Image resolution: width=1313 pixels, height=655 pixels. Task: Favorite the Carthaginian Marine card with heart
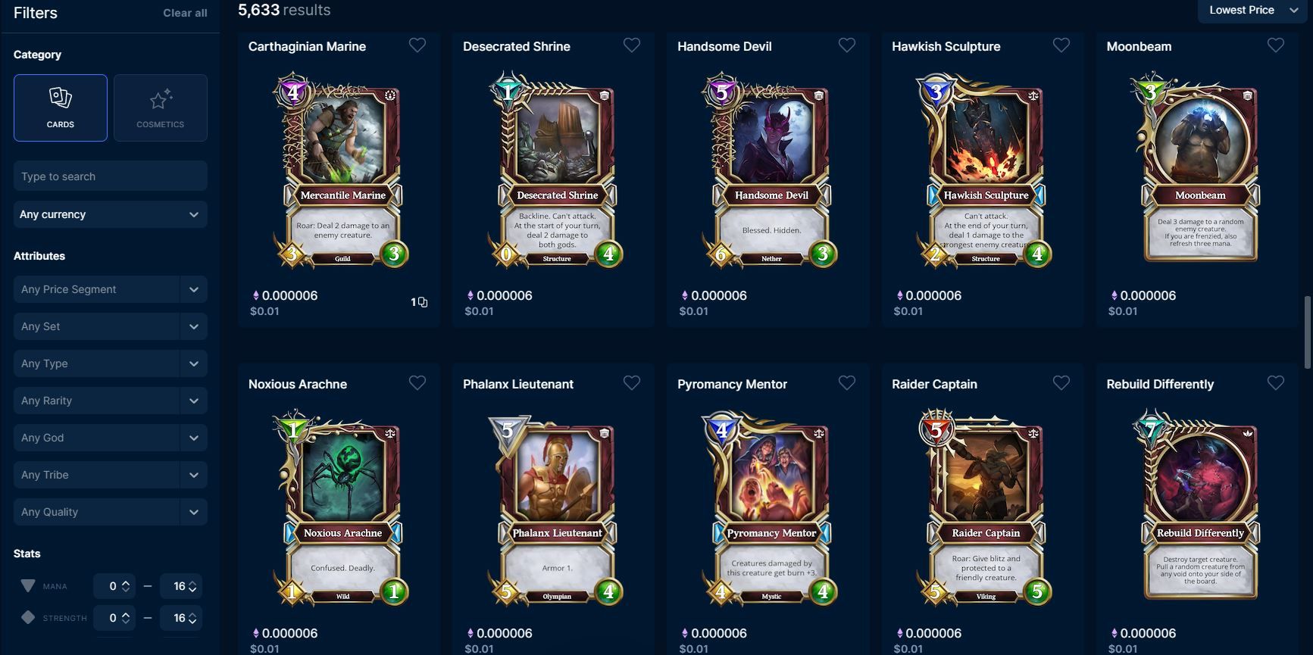coord(417,45)
